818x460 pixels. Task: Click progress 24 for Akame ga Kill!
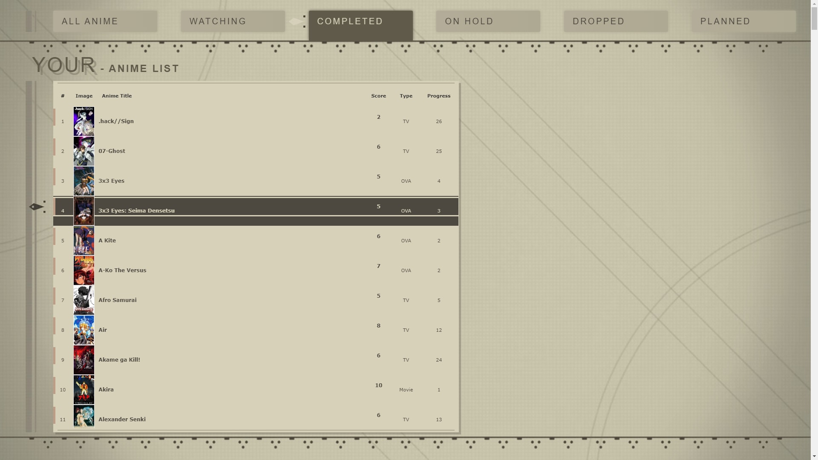pyautogui.click(x=439, y=360)
